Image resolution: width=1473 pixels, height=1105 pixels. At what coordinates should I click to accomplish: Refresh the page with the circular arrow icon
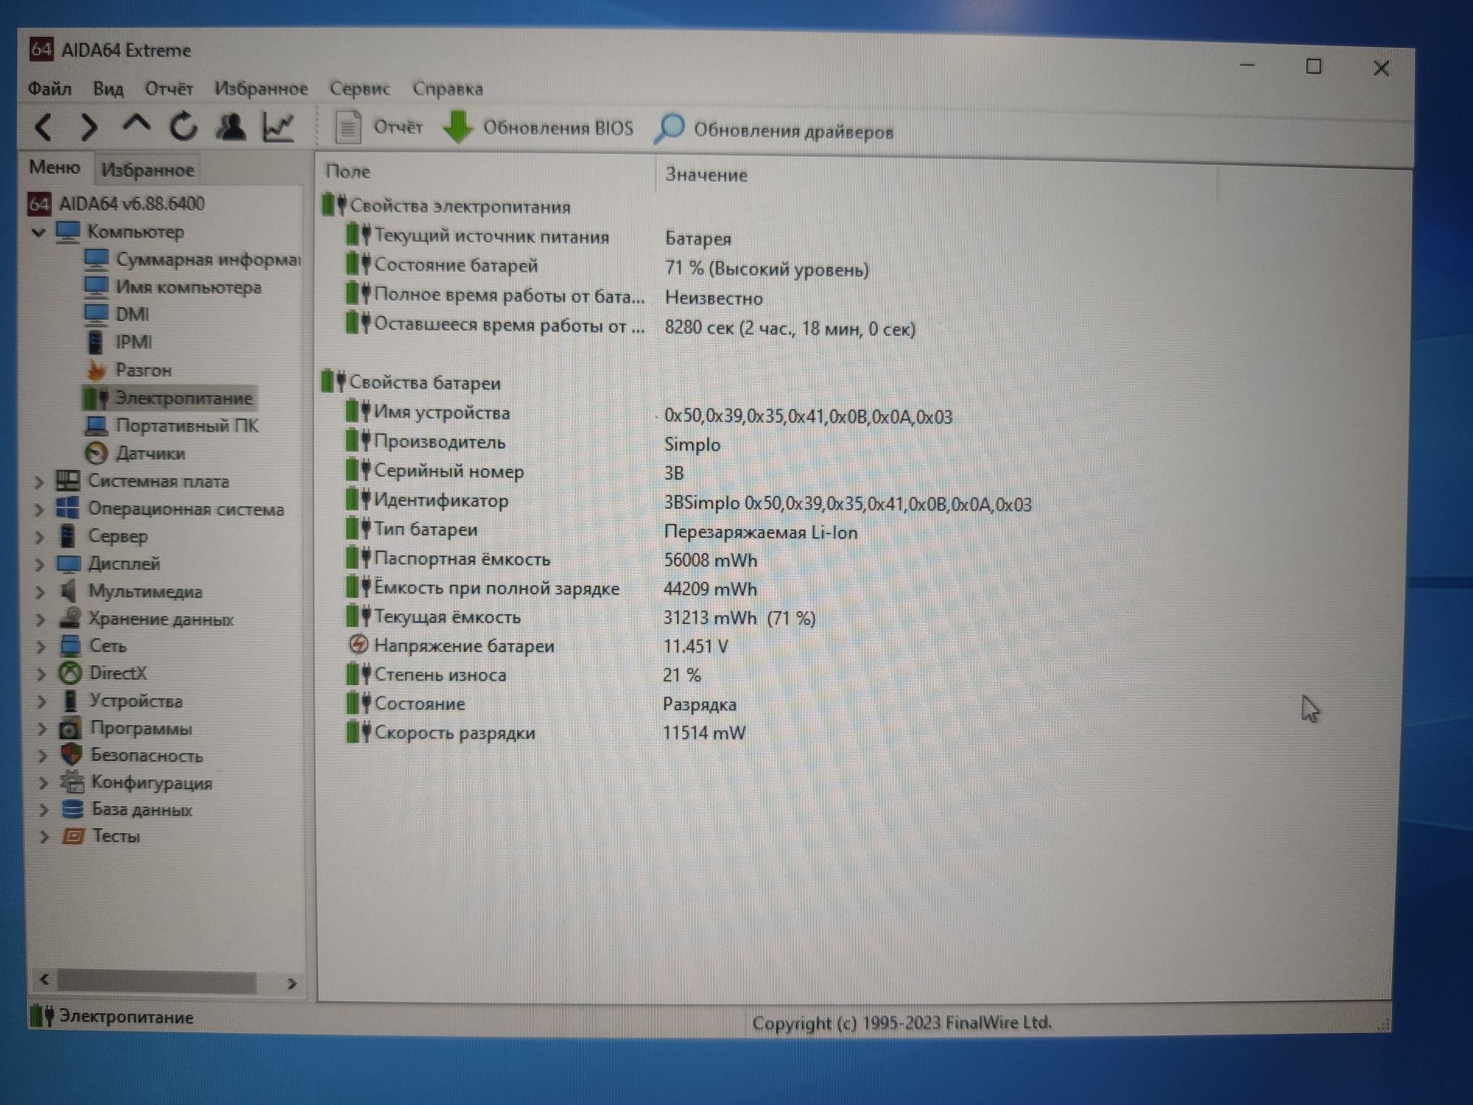click(183, 127)
